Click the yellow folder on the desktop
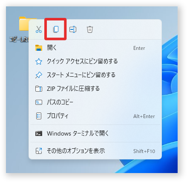 pyautogui.click(x=24, y=24)
